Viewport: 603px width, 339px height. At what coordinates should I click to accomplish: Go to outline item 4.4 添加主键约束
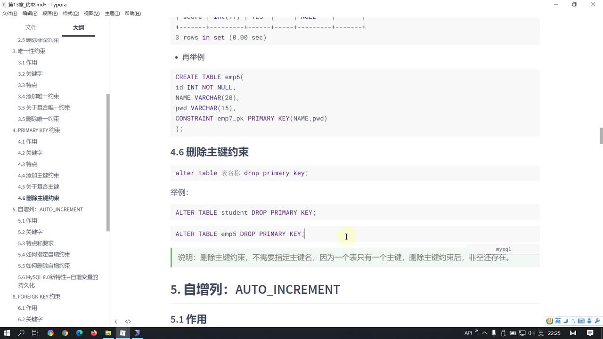39,175
